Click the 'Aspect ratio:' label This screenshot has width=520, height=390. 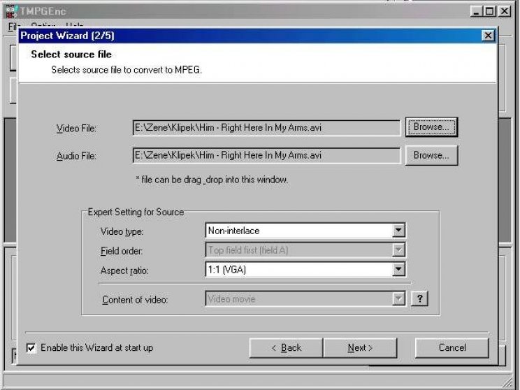coord(124,270)
